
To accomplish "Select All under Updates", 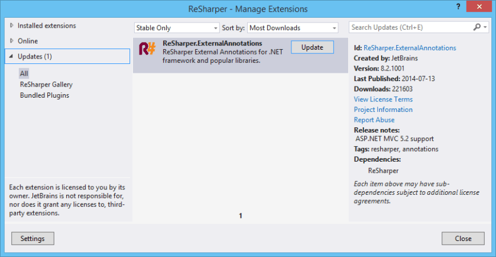I will [x=24, y=73].
